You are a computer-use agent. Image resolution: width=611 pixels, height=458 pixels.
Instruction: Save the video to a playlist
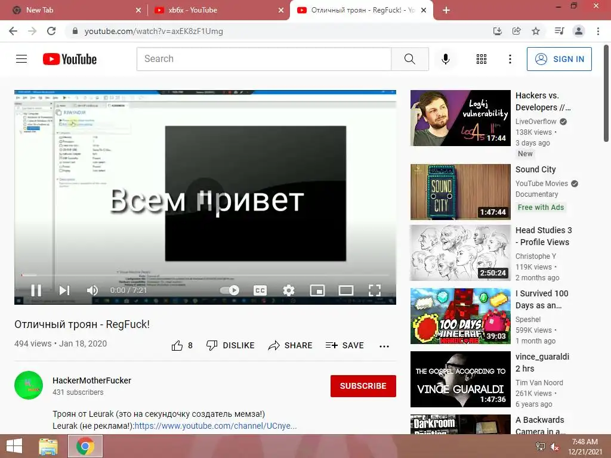pyautogui.click(x=344, y=345)
